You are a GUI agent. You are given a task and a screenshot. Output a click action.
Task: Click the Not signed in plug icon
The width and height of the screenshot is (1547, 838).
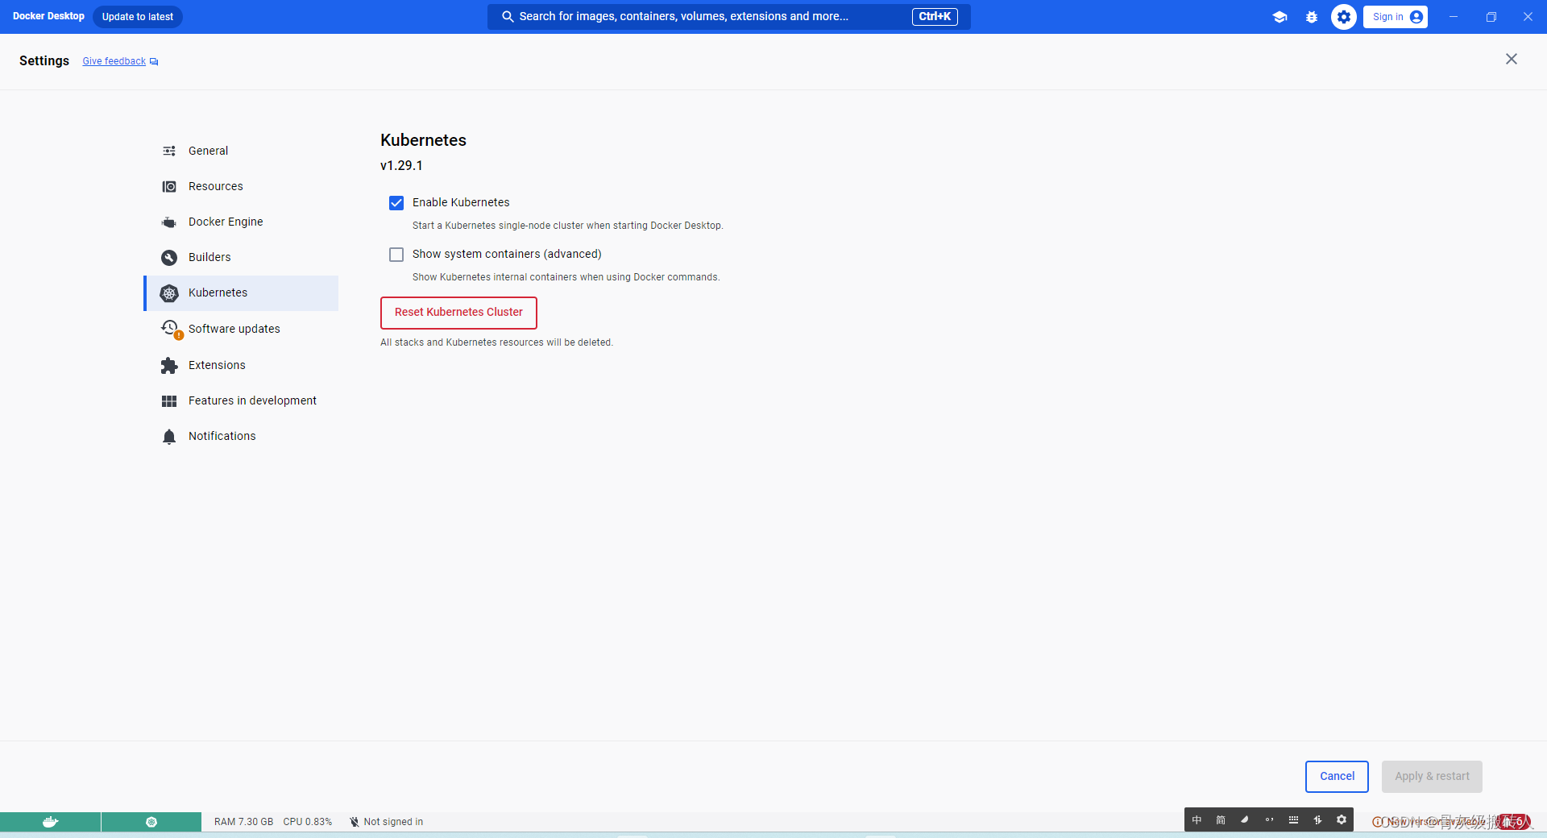355,822
